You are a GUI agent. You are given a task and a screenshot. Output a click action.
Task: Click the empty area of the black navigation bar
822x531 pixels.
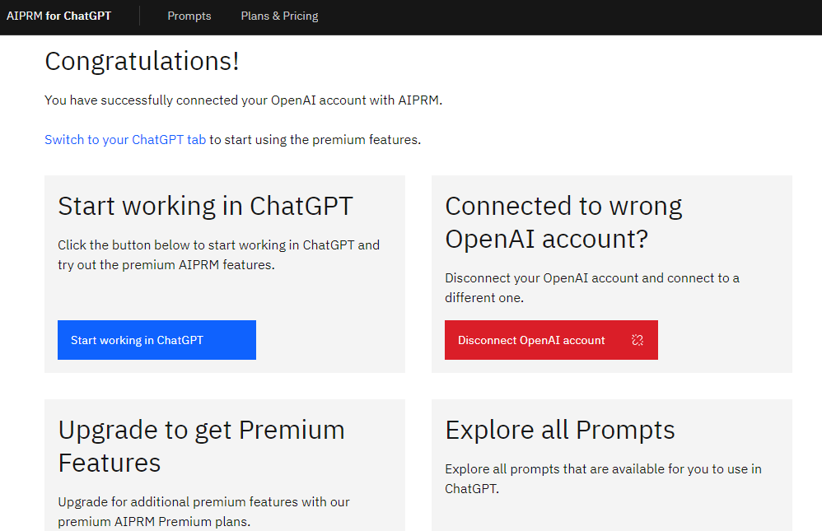click(x=572, y=17)
